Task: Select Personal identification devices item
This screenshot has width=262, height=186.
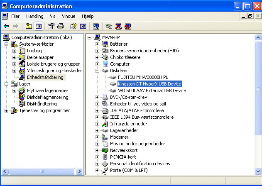Action: [140, 164]
